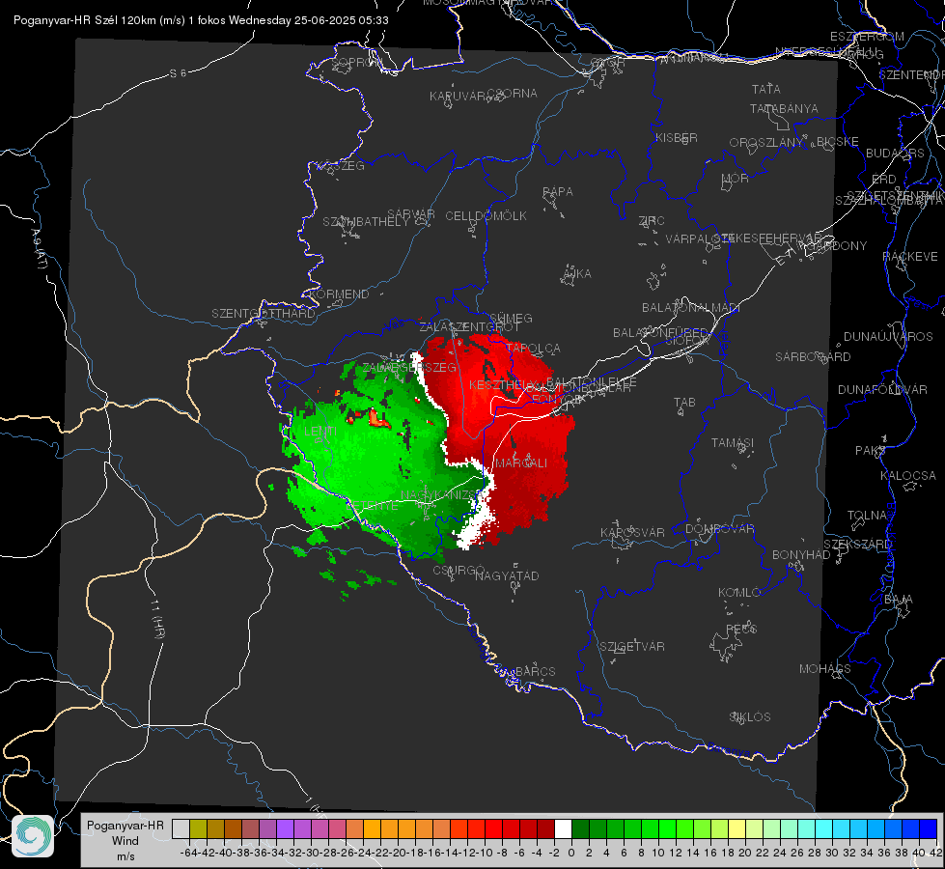945x869 pixels.
Task: Click the 'ZIRC' city label
Action: pyautogui.click(x=652, y=221)
